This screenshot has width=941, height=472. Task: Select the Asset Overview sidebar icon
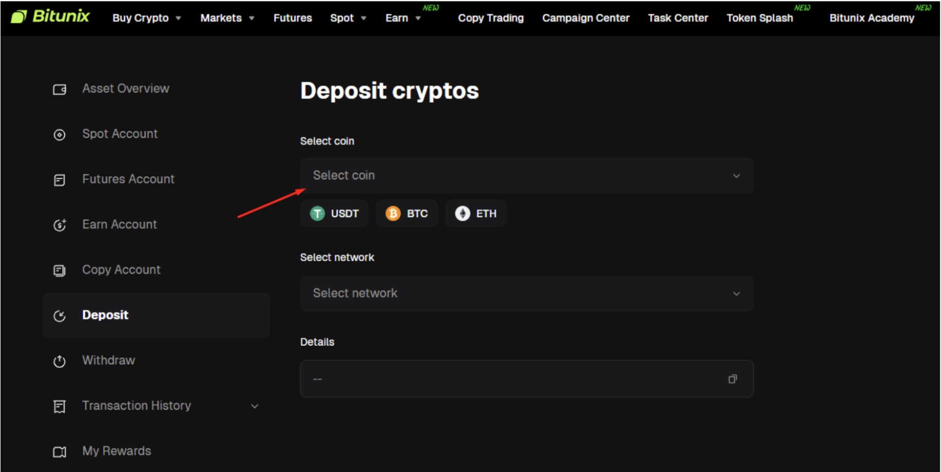click(59, 88)
